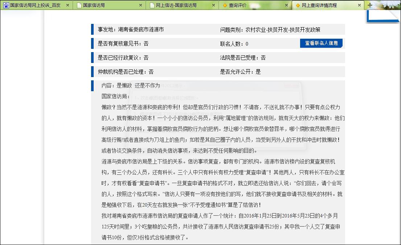Click the 是否允许公开：是 field
Viewport: 401px width, 245px height.
coord(240,72)
